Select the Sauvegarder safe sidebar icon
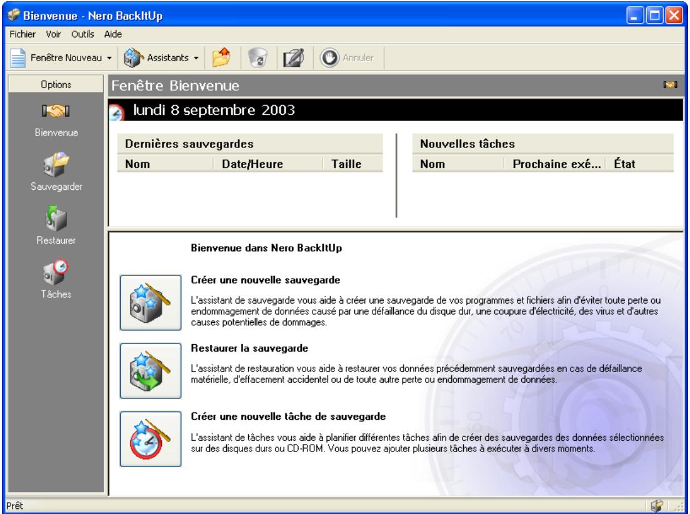 tap(56, 164)
